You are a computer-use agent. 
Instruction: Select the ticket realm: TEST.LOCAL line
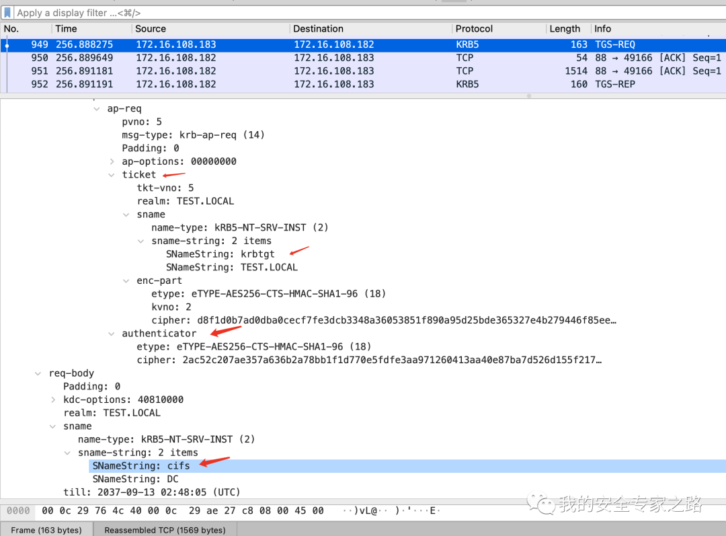tap(186, 202)
